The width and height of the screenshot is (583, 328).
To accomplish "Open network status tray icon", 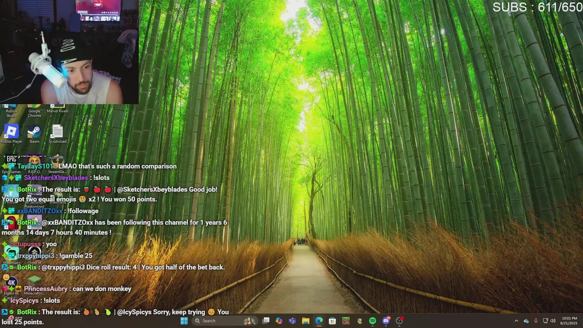I will click(x=546, y=321).
